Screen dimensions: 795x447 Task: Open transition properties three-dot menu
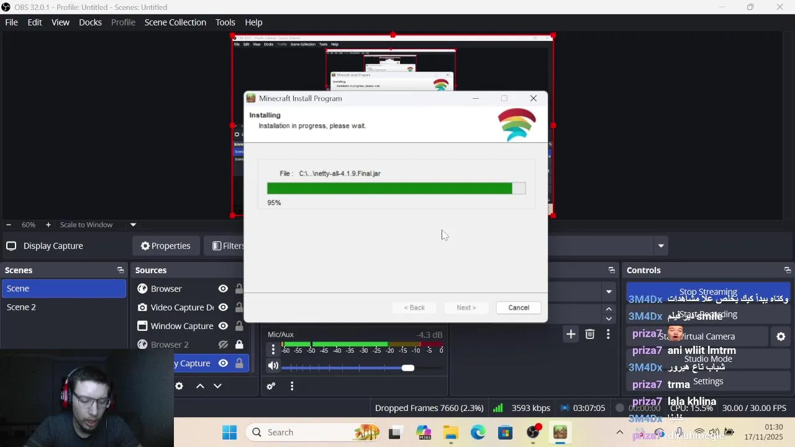[x=608, y=335]
